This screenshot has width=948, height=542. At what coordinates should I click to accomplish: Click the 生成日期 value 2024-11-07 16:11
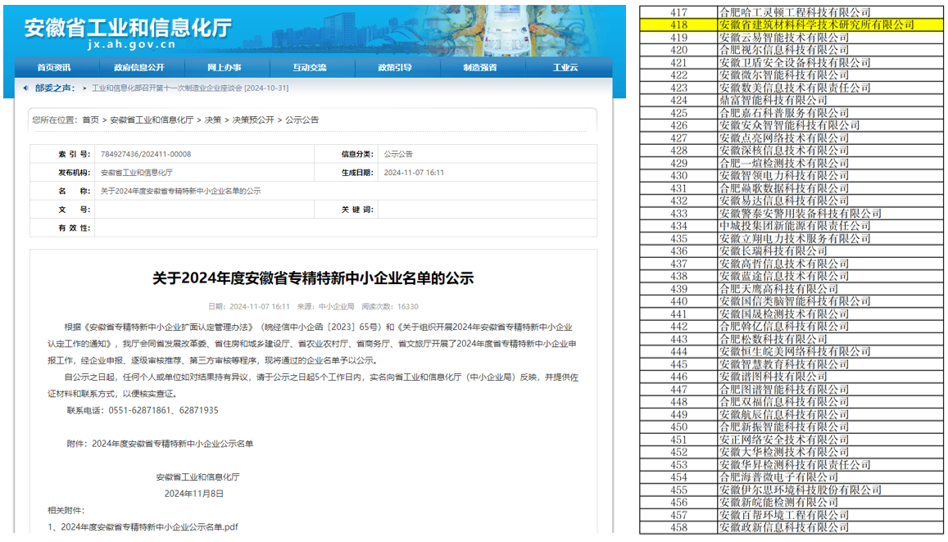point(414,173)
